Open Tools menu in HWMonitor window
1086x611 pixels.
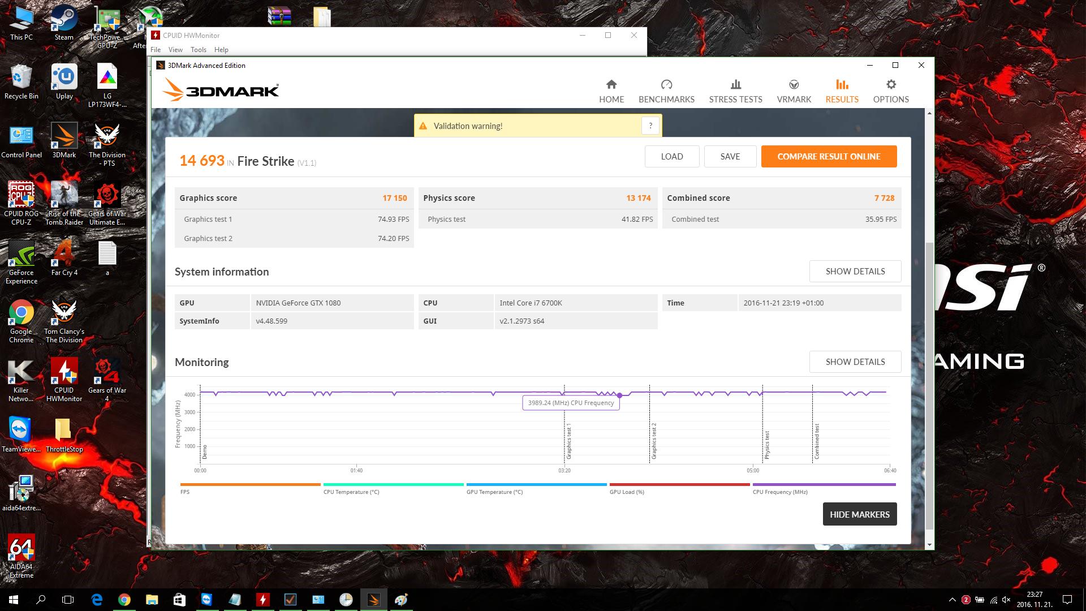(x=199, y=50)
